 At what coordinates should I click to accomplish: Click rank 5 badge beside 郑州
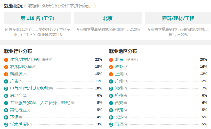(x=111, y=88)
